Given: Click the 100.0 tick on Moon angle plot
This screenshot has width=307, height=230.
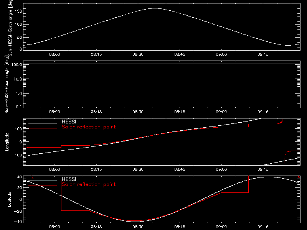Looking at the screenshot, I should coord(17,64).
